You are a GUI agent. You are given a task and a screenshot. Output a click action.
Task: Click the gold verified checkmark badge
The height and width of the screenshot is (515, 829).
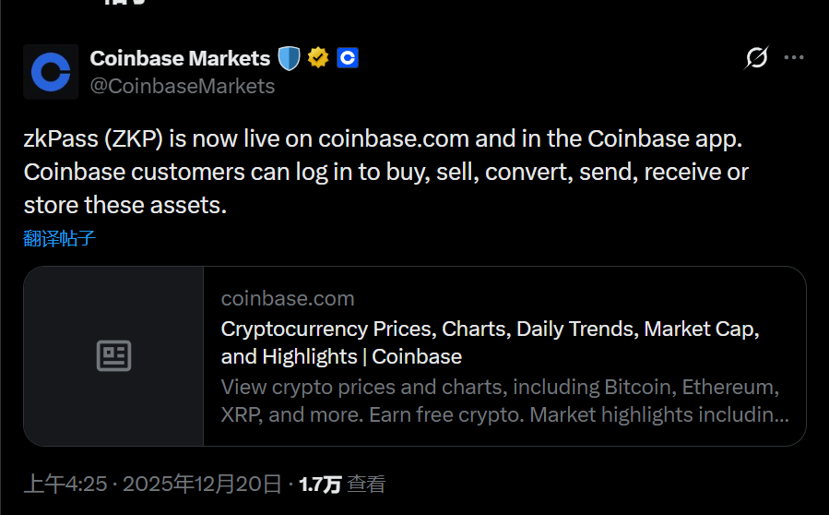(x=318, y=58)
